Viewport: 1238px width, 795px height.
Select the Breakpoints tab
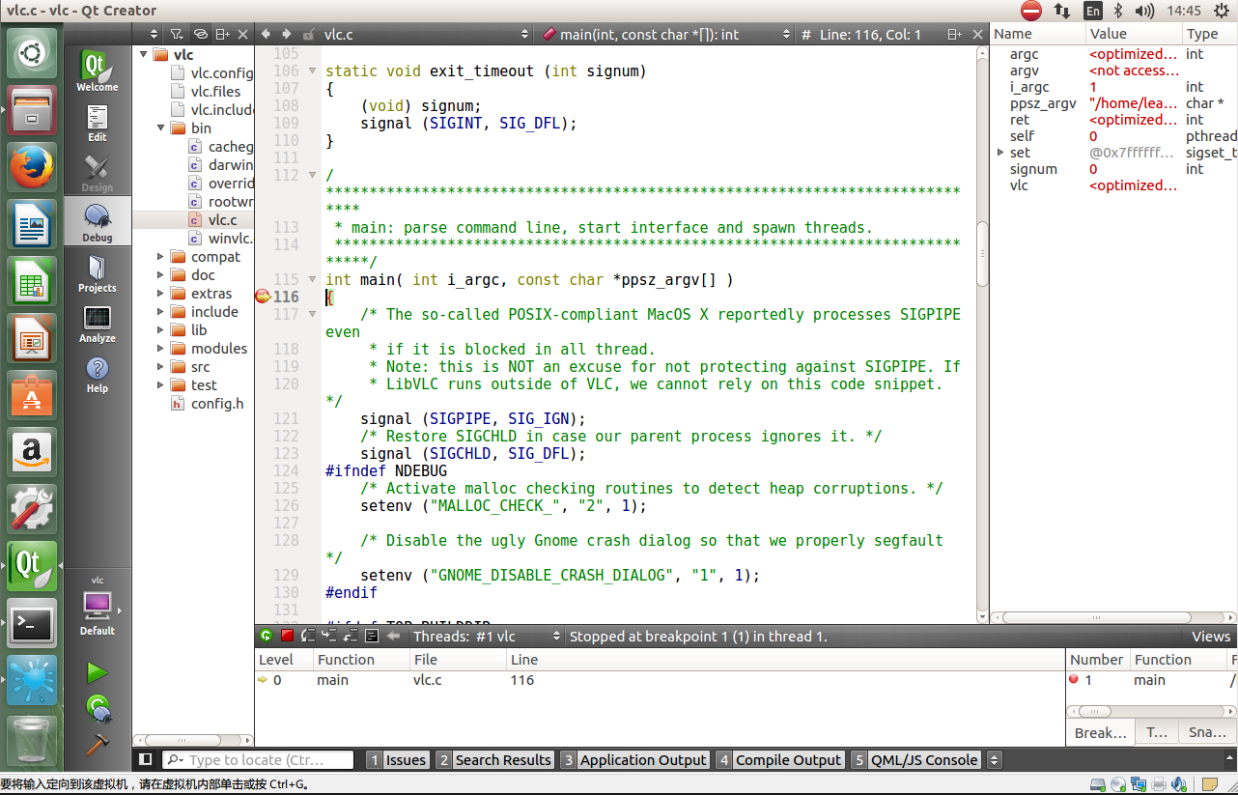[1101, 733]
